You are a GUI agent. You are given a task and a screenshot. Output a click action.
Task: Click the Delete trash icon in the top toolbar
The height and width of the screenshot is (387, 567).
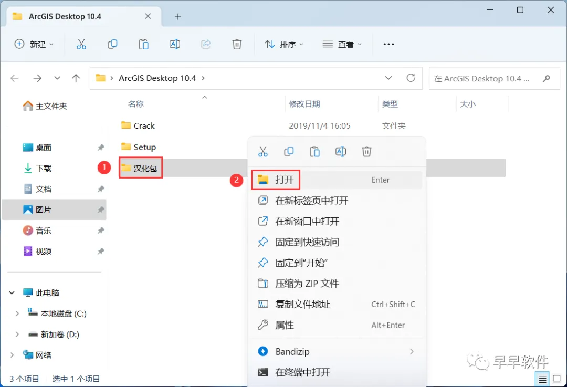pyautogui.click(x=237, y=44)
